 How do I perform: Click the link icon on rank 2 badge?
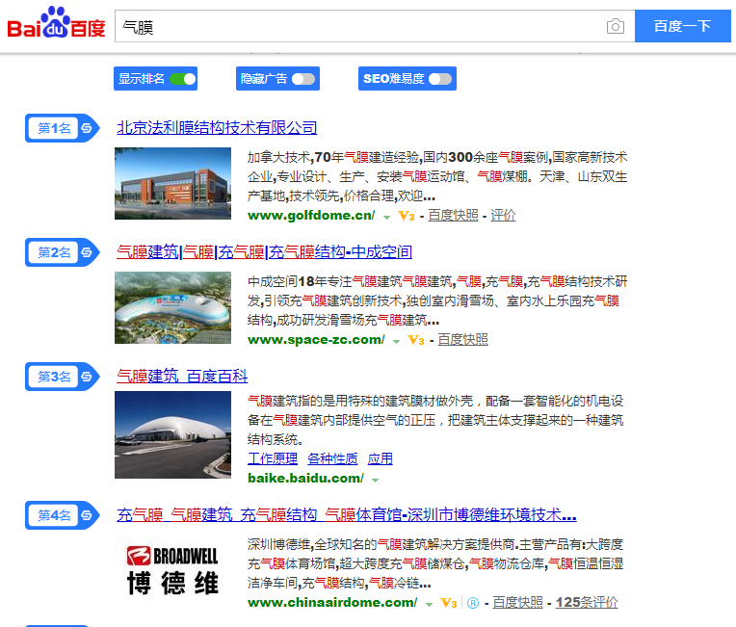(87, 252)
